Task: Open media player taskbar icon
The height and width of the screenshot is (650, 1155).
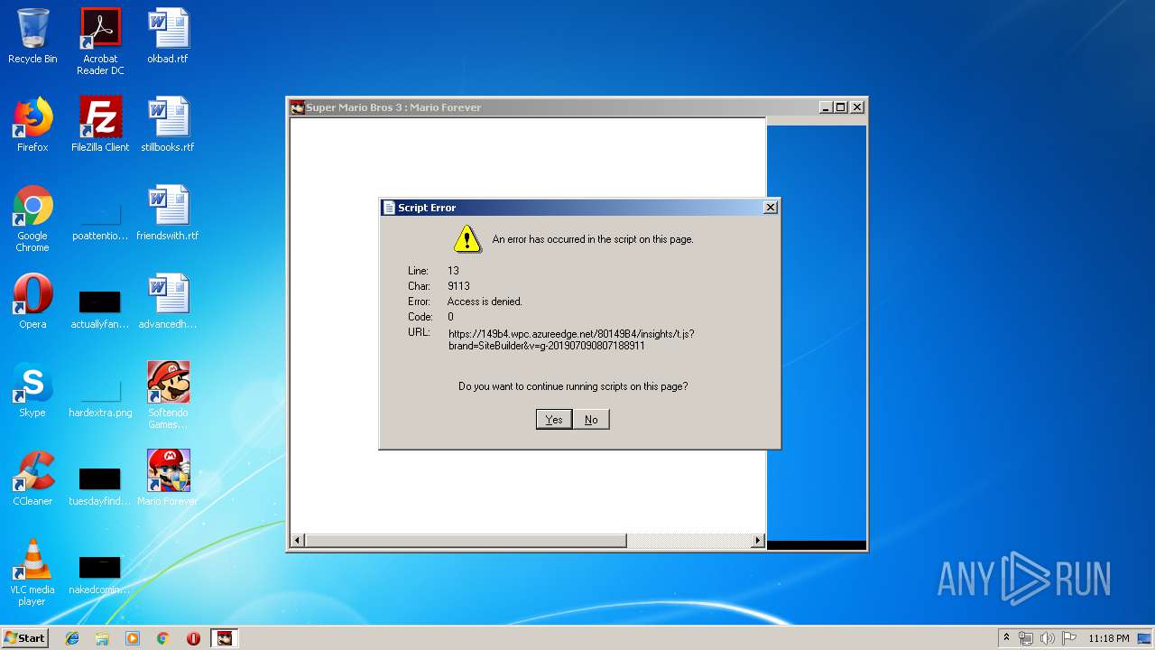Action: pyautogui.click(x=133, y=638)
